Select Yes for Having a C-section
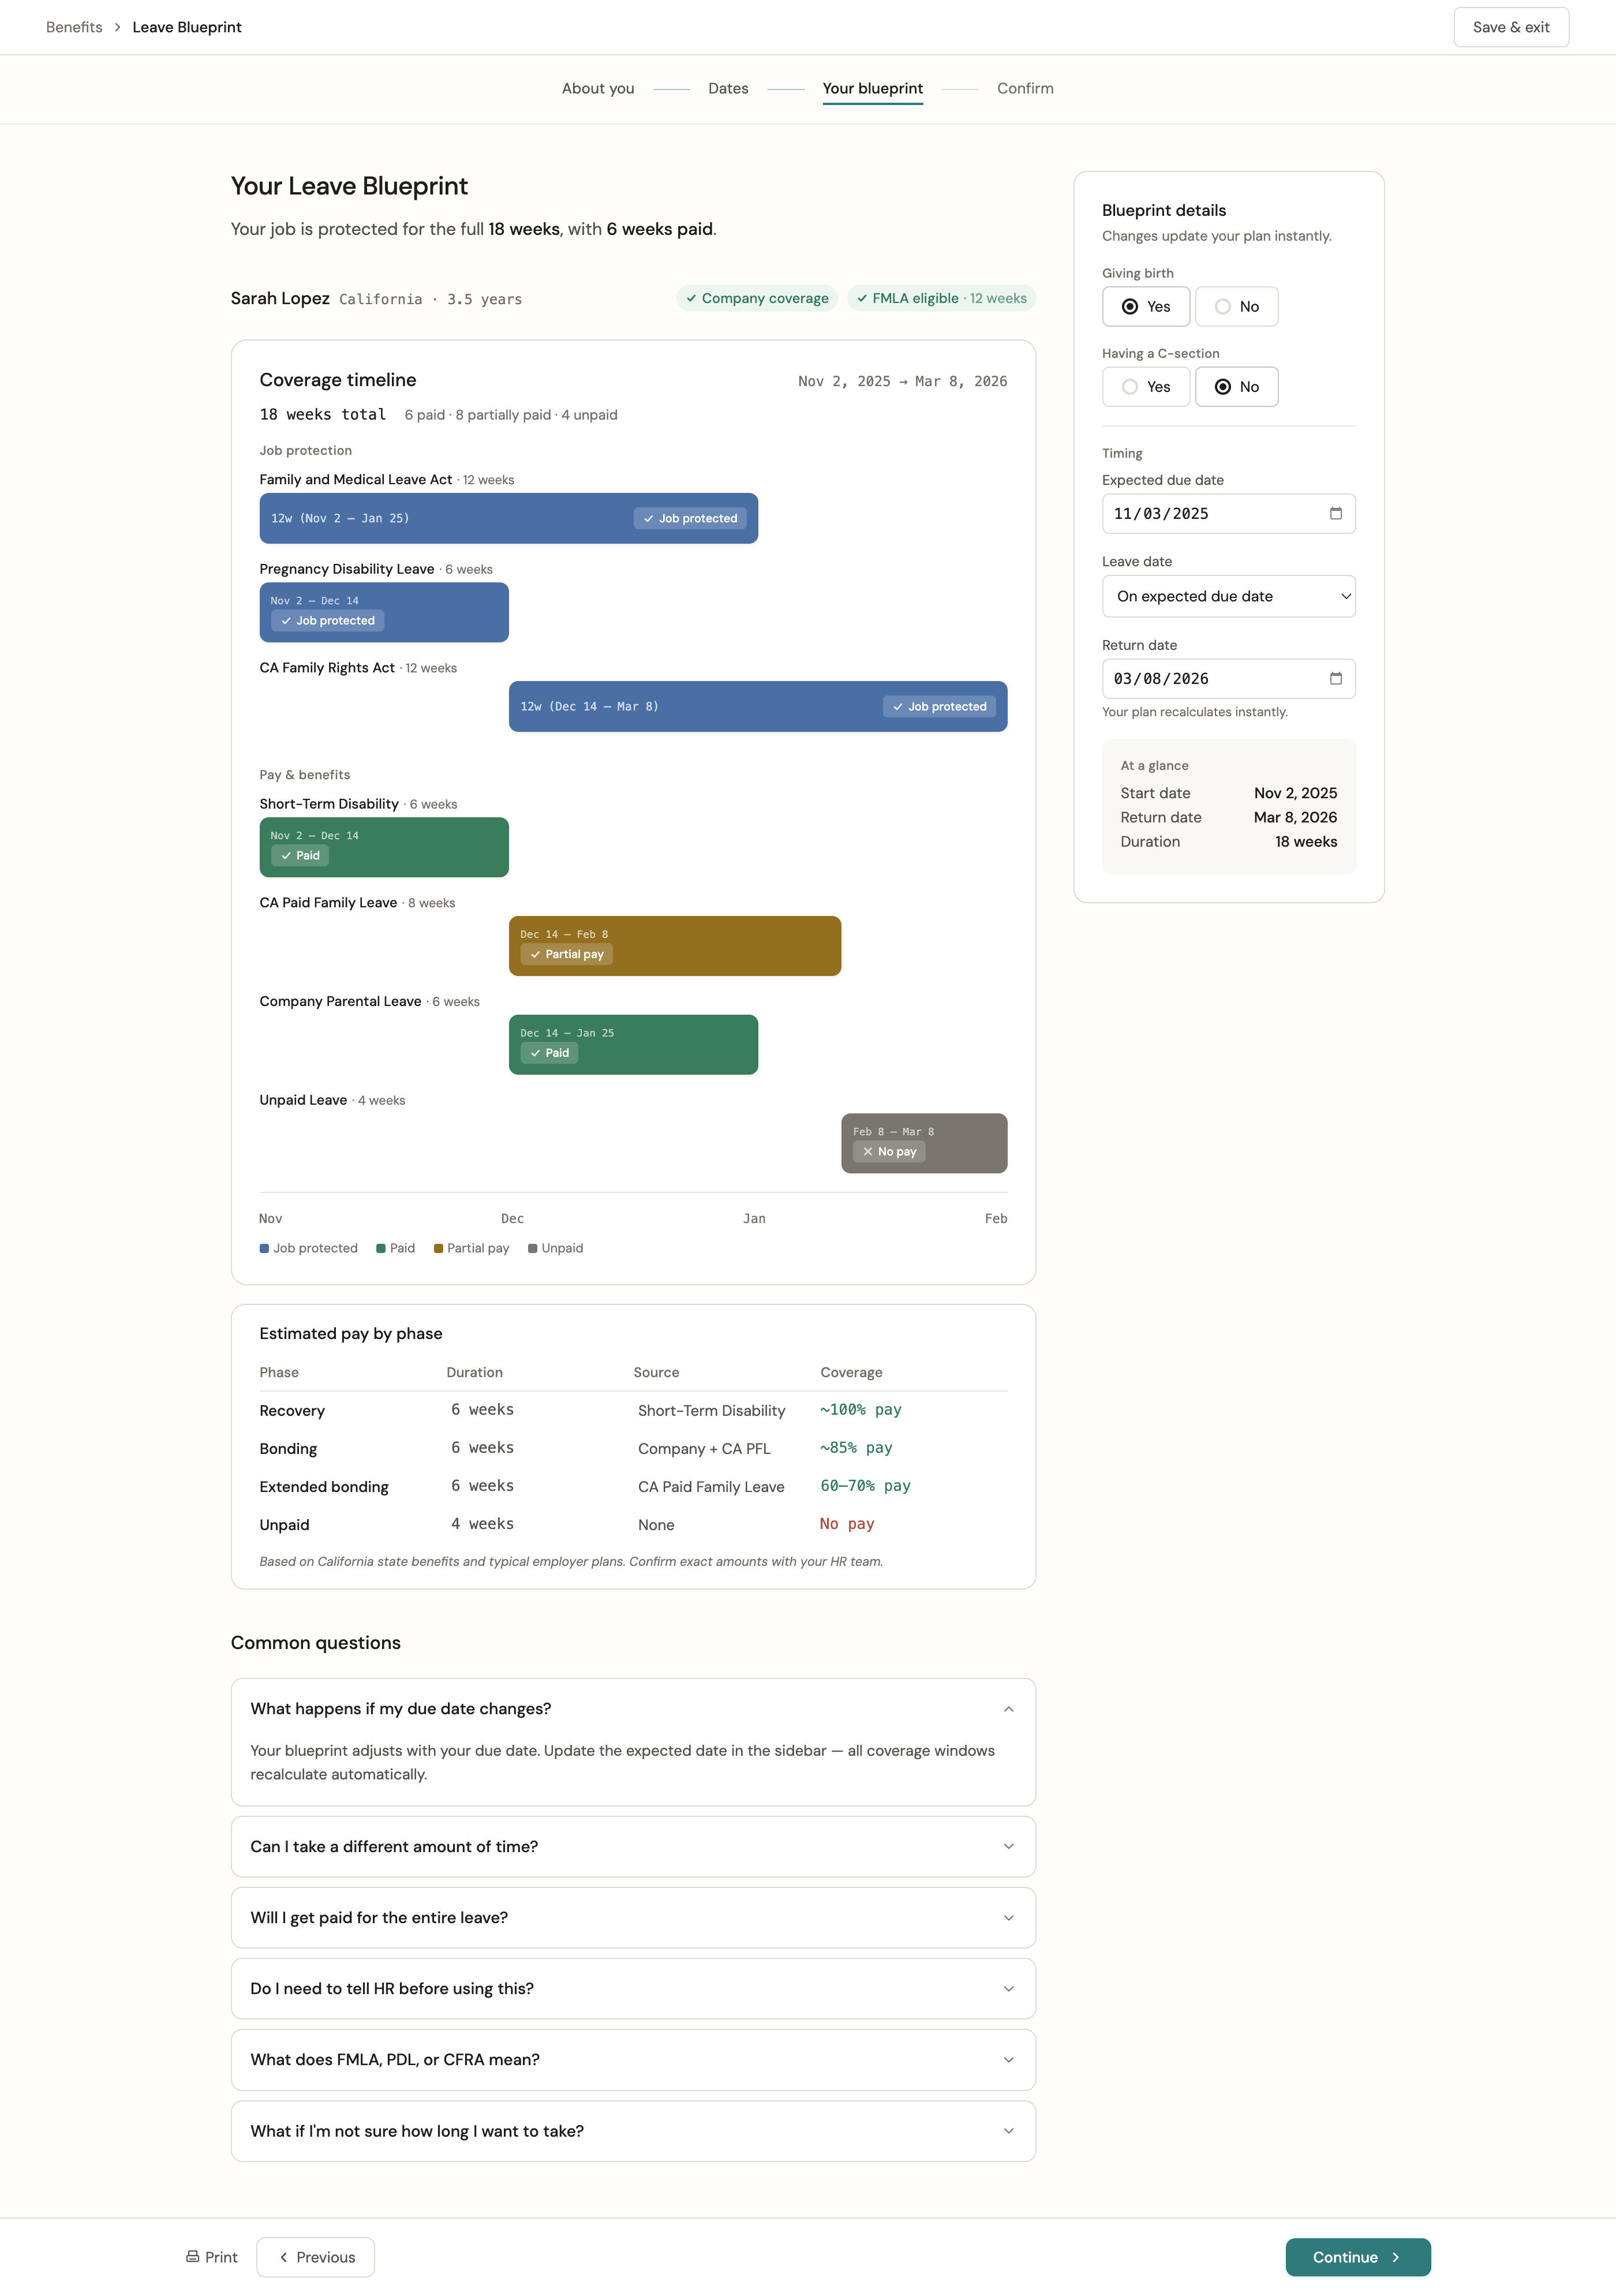Image resolution: width=1616 pixels, height=2296 pixels. [1145, 387]
